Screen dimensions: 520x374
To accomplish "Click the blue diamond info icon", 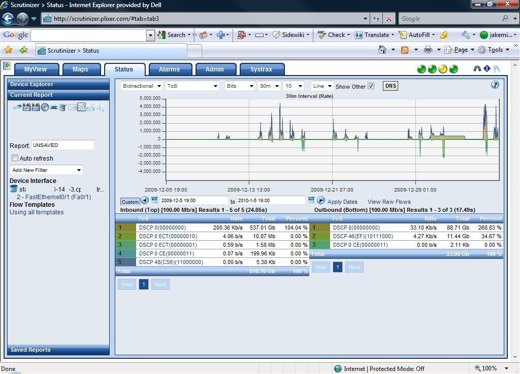I will tap(486, 68).
